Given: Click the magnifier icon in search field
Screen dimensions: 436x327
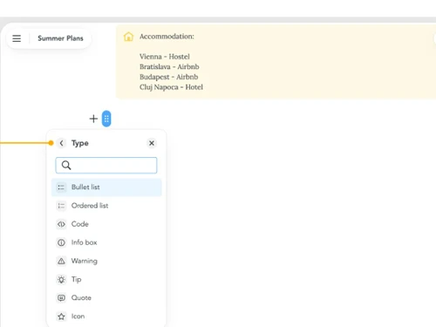Looking at the screenshot, I should click(x=66, y=166).
